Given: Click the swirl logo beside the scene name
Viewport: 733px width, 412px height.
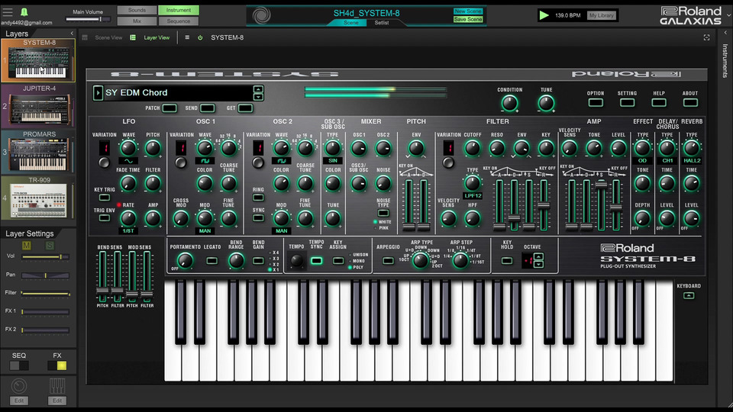Looking at the screenshot, I should 262,15.
